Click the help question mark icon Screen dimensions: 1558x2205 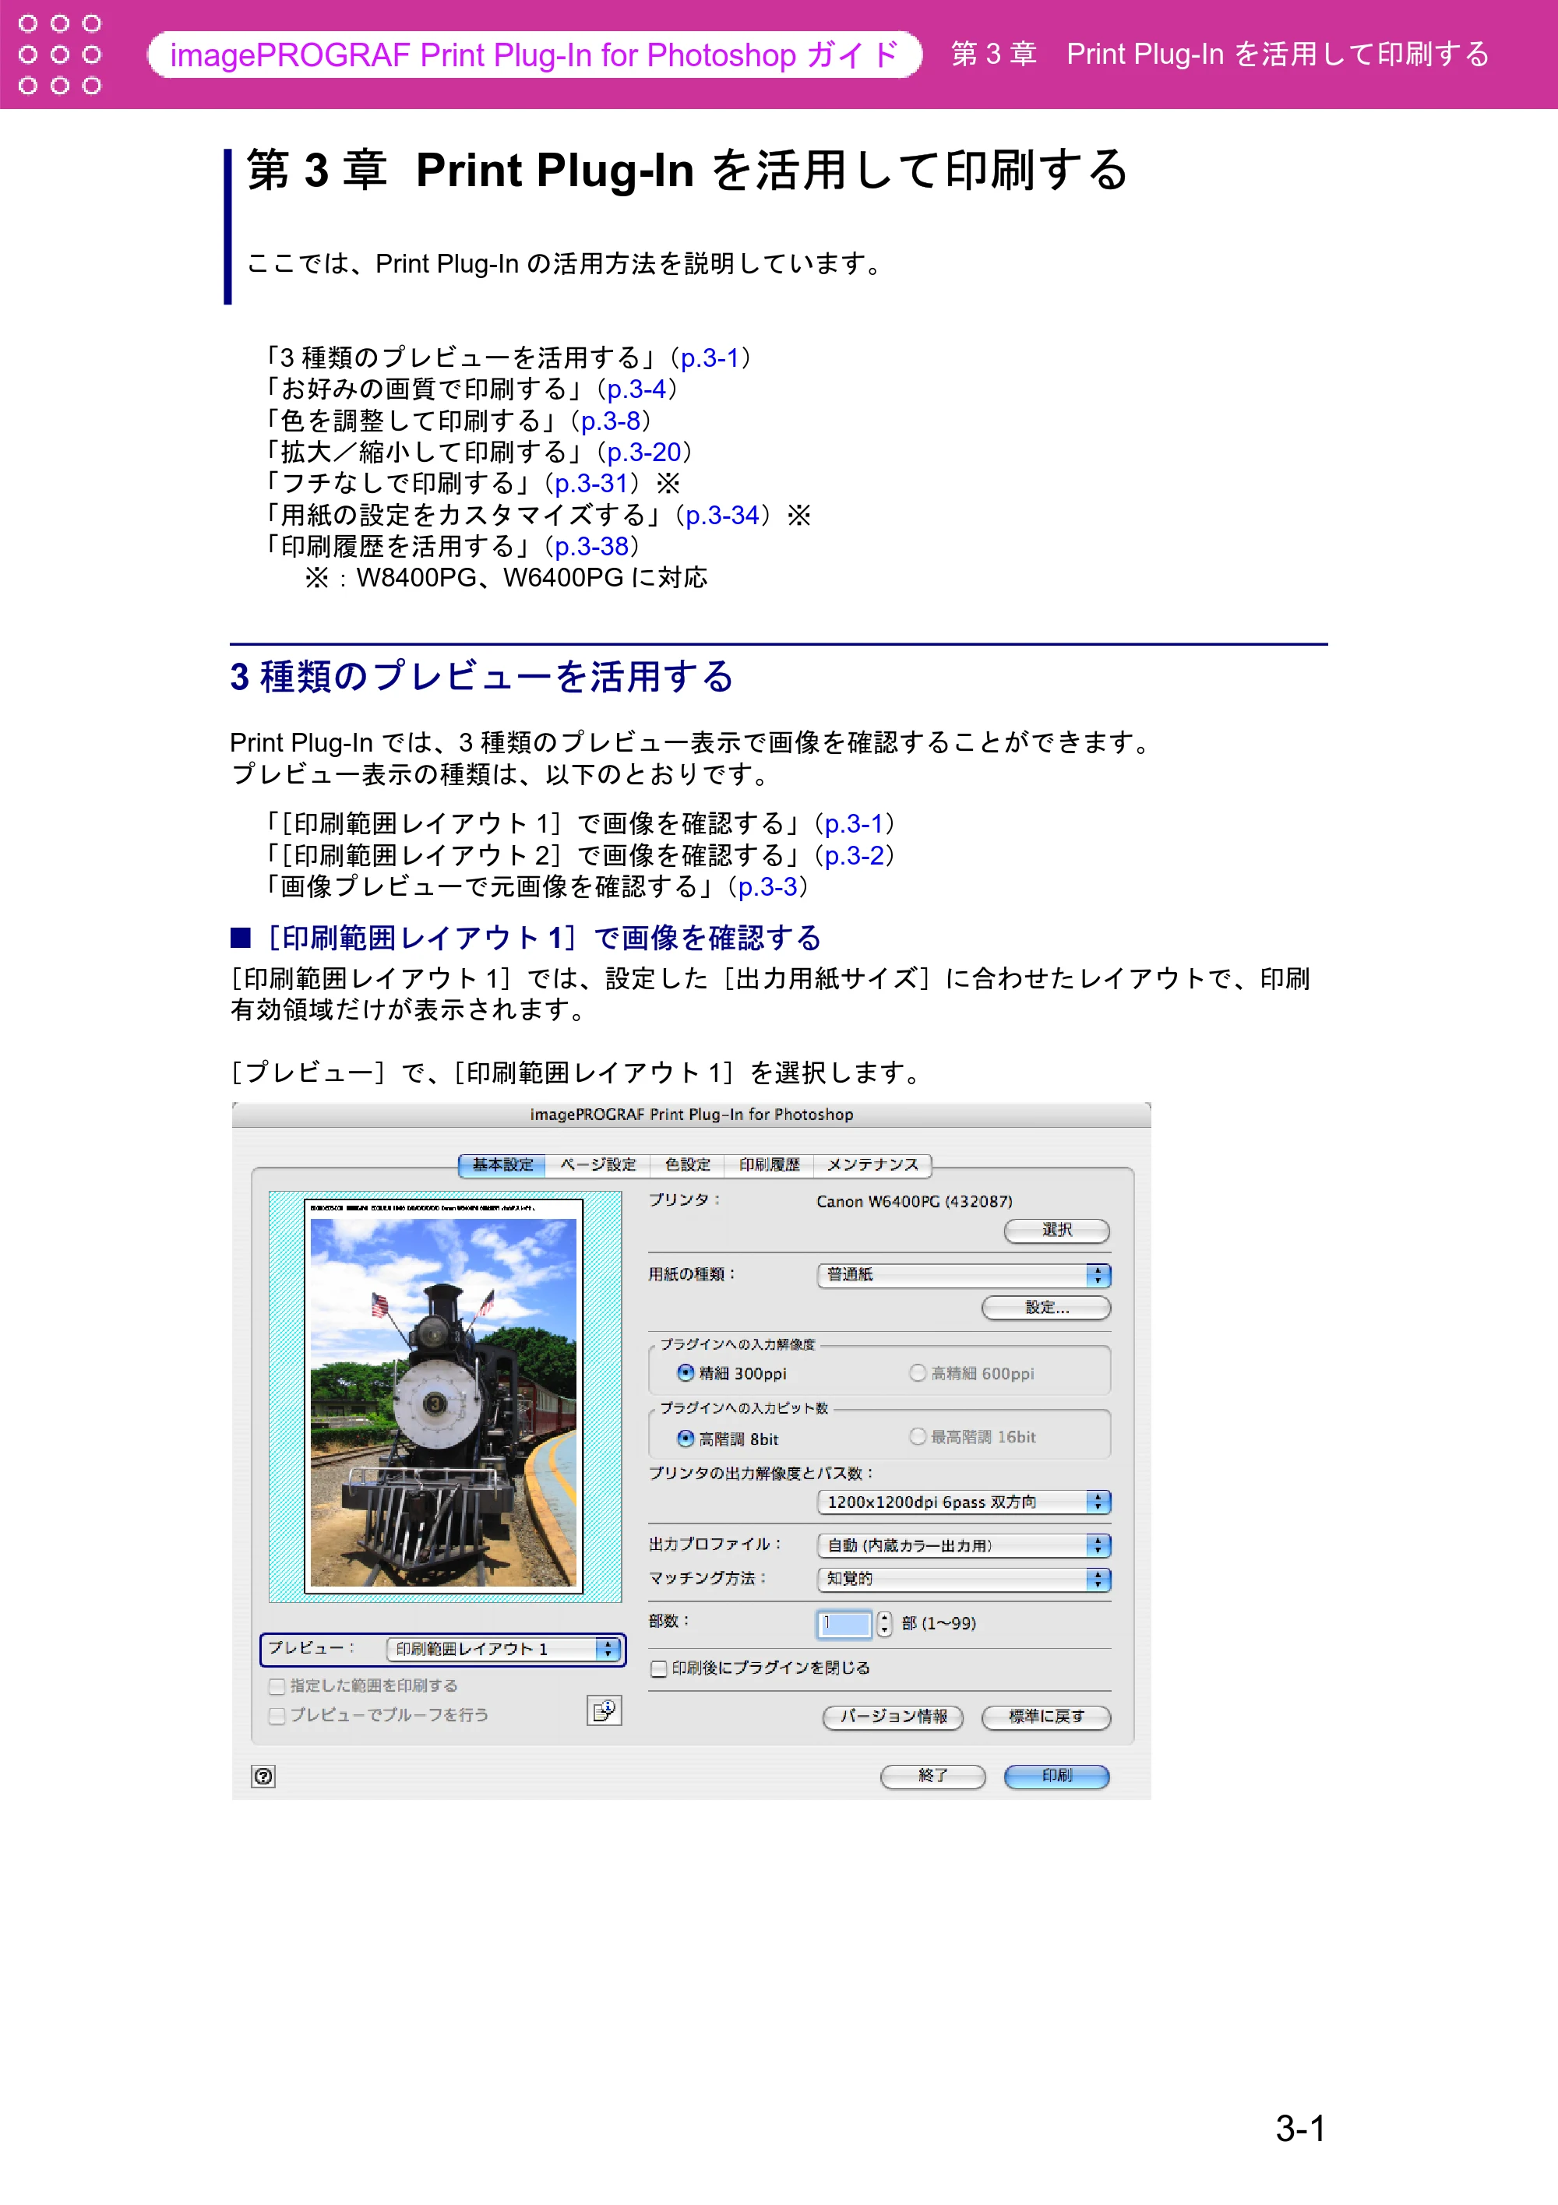pos(263,1776)
